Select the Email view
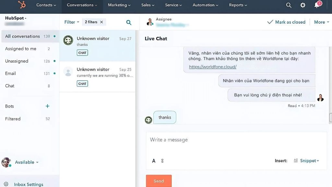This screenshot has height=187, width=332. coord(30,73)
